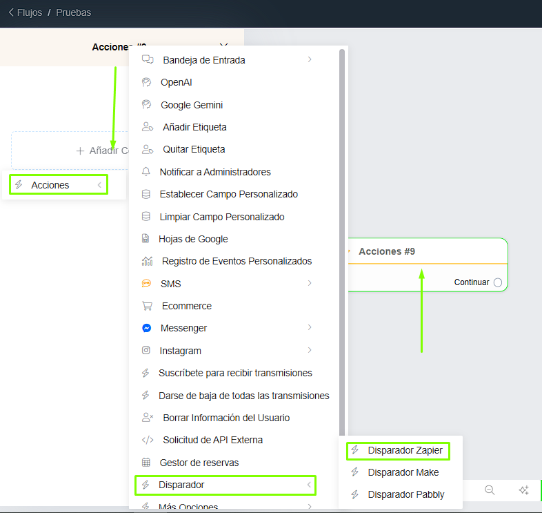The width and height of the screenshot is (542, 513).
Task: Expand the SMS submenu chevron
Action: [310, 284]
